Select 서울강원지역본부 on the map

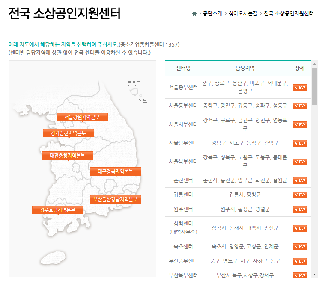(82, 117)
